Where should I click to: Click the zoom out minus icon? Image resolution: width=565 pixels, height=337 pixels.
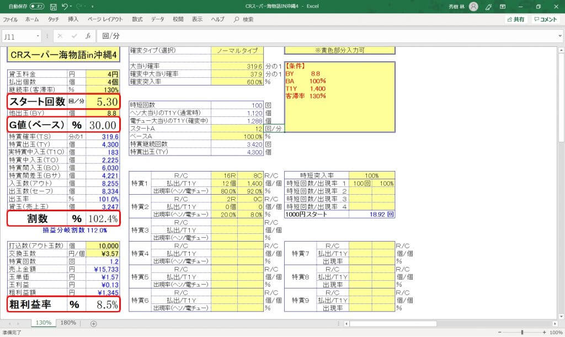tap(499, 333)
